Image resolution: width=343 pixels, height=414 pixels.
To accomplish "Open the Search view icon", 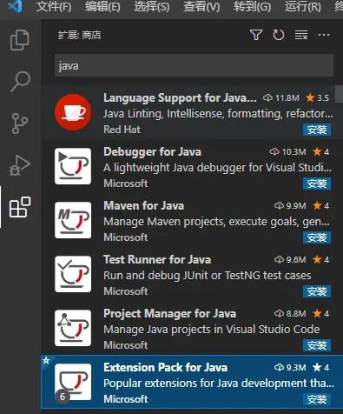I will click(20, 82).
